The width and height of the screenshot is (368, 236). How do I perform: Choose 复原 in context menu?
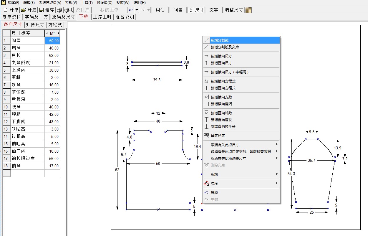(241, 192)
